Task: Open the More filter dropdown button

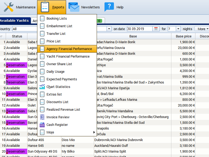Action: [x=203, y=29]
